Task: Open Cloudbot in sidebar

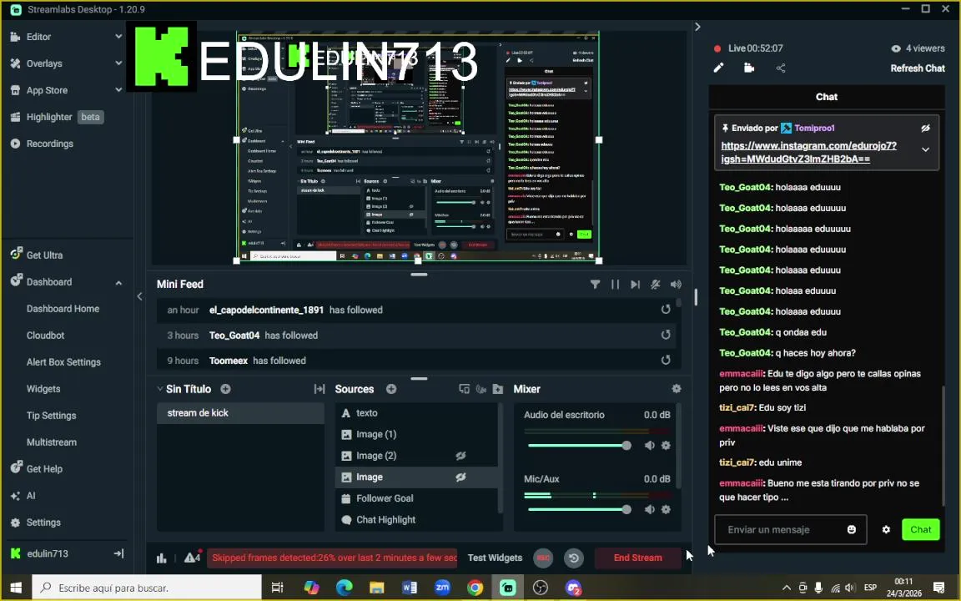Action: (45, 336)
